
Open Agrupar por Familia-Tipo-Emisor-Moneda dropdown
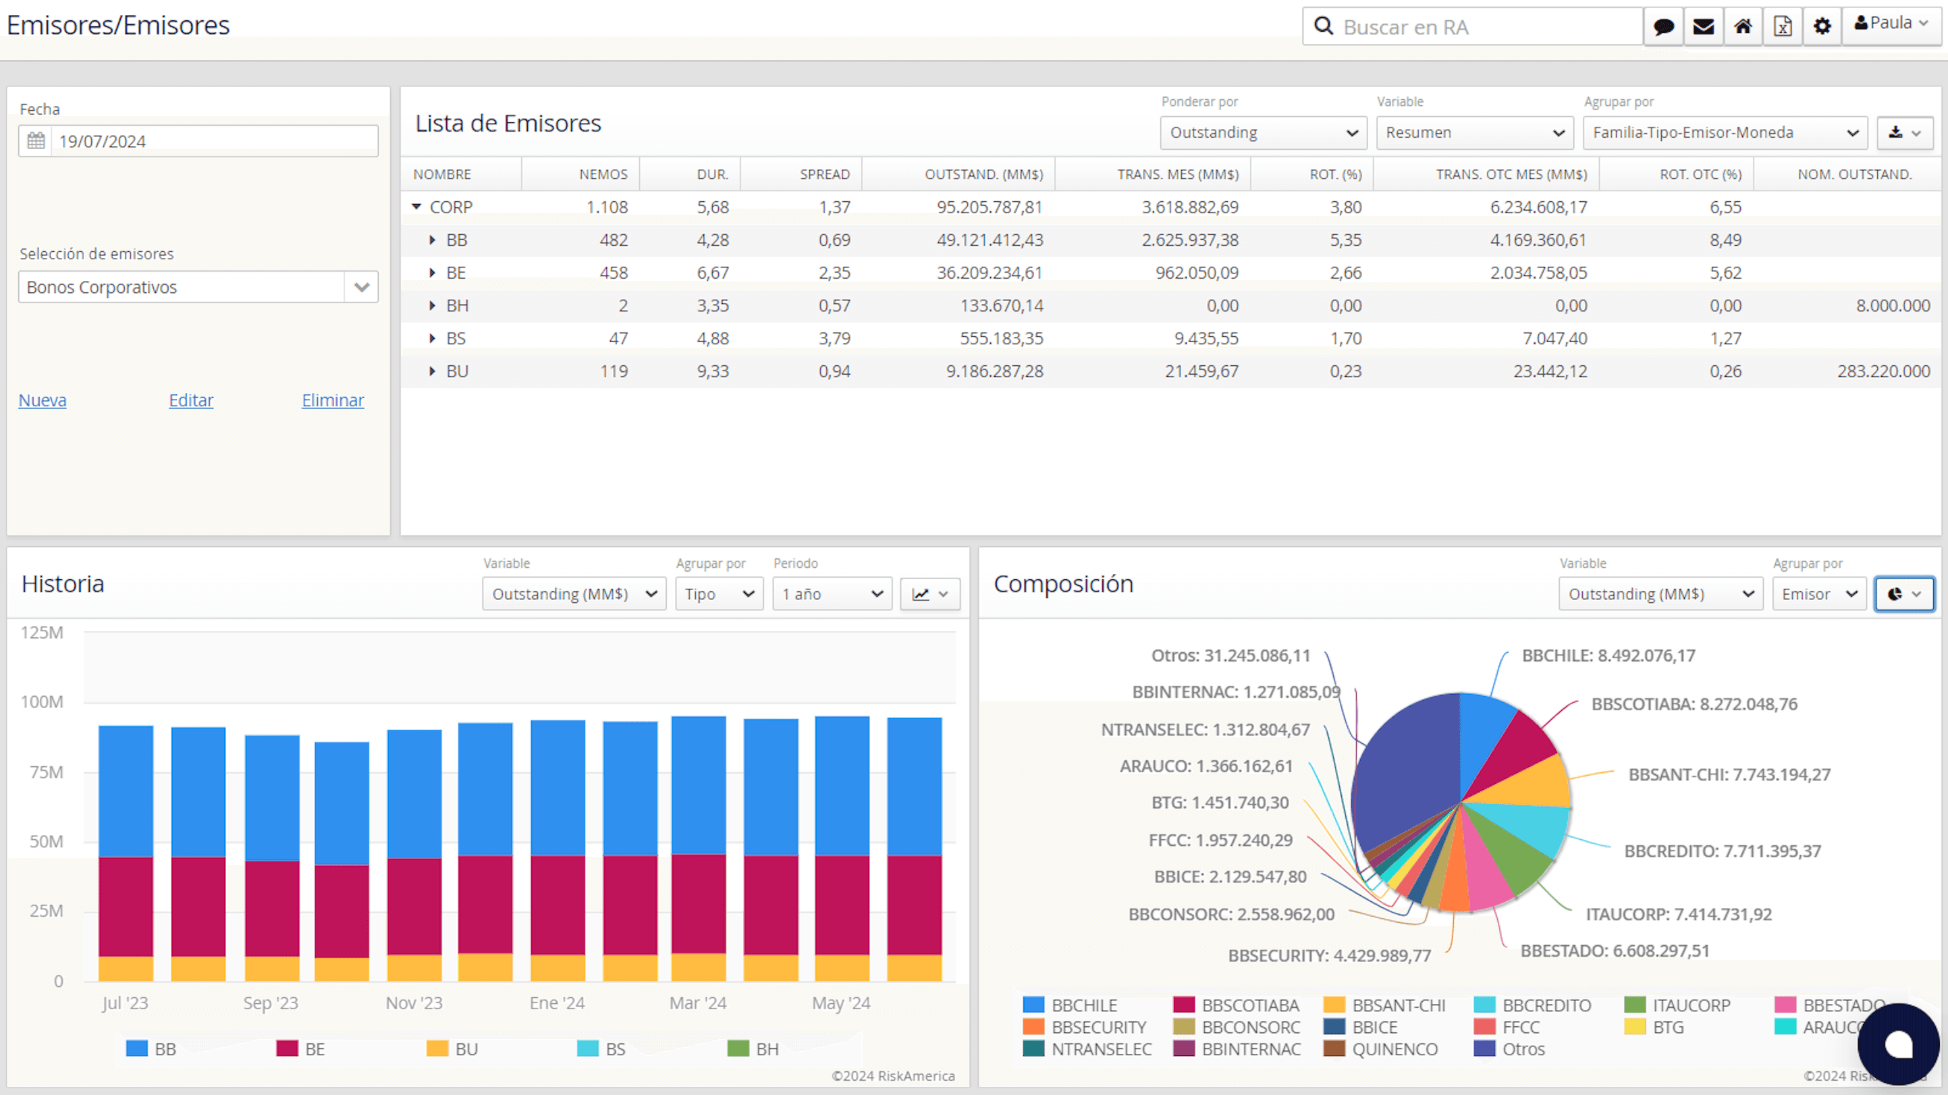coord(1725,132)
